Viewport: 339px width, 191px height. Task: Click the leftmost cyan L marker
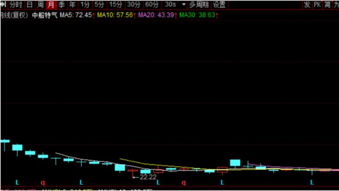(17, 183)
